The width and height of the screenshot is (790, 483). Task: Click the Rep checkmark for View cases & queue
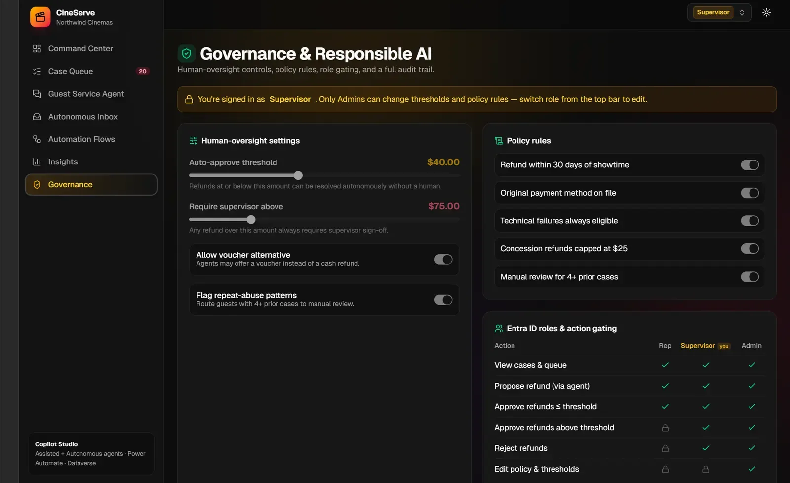[x=665, y=365]
